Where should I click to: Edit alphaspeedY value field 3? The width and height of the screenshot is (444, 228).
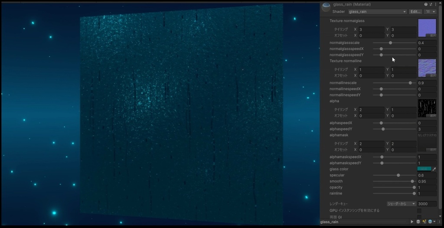pos(427,129)
